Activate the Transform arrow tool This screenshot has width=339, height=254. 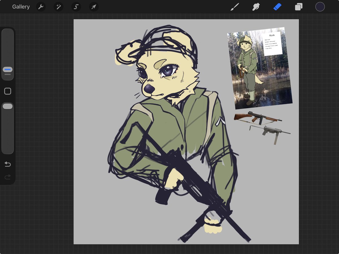tap(94, 7)
